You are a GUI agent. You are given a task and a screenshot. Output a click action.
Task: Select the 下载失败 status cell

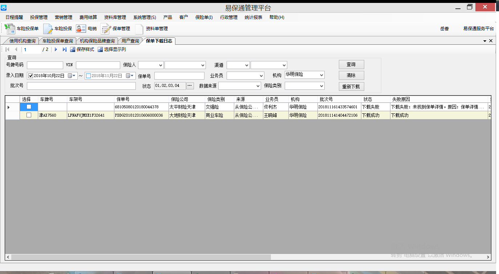(376, 107)
